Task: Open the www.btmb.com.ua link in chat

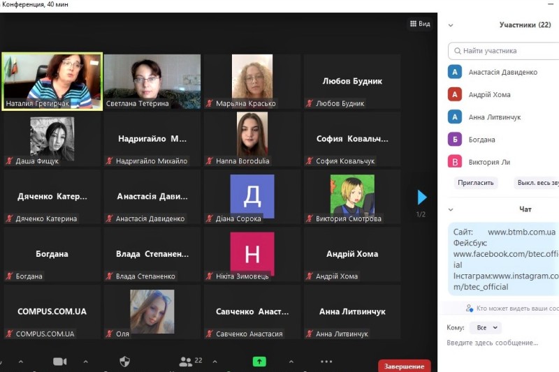Action: pos(521,232)
